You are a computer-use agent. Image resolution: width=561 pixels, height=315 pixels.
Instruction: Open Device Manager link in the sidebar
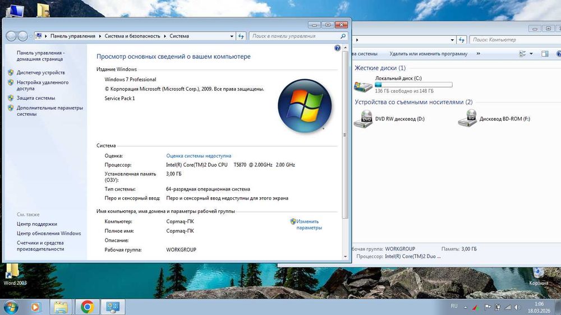(41, 72)
